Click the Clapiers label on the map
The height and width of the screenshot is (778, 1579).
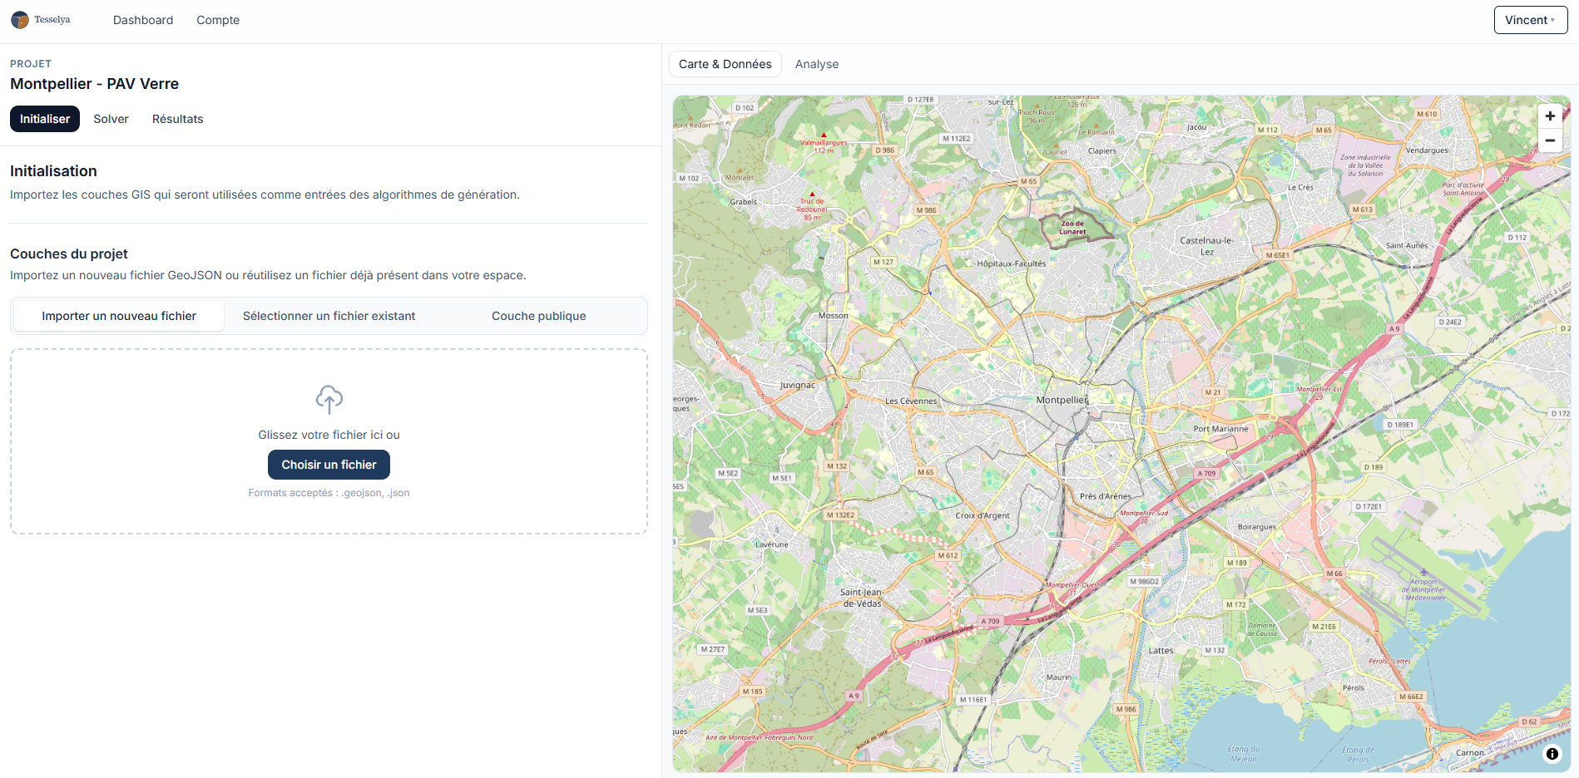click(x=1101, y=151)
